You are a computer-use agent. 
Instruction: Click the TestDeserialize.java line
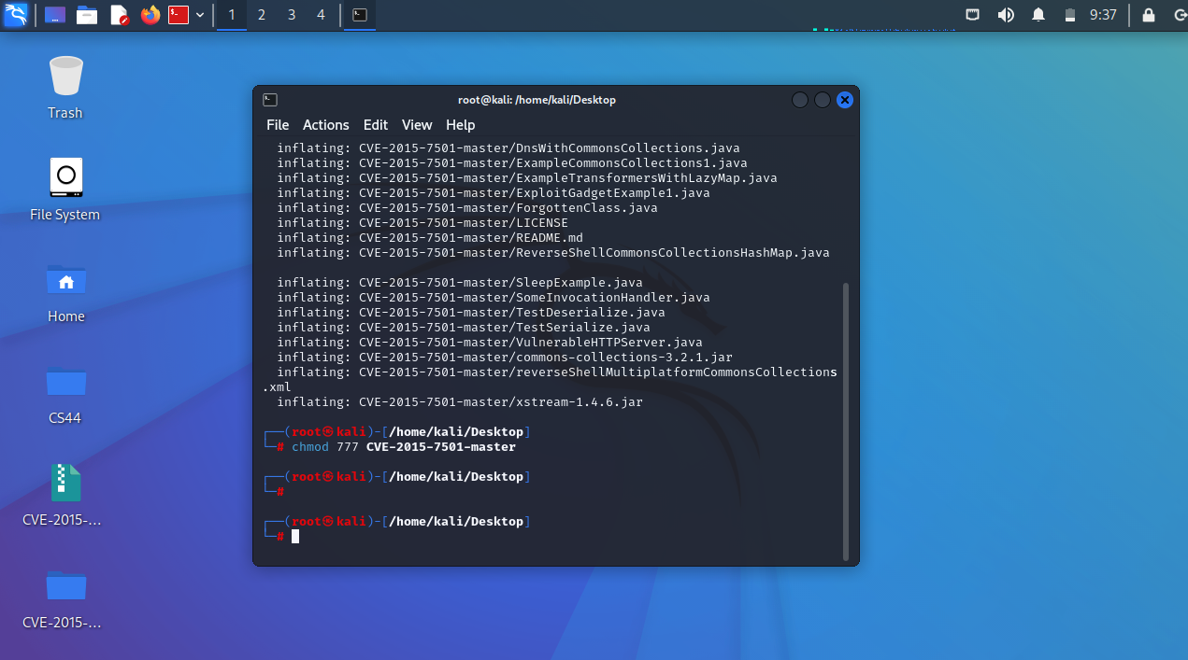tap(471, 313)
